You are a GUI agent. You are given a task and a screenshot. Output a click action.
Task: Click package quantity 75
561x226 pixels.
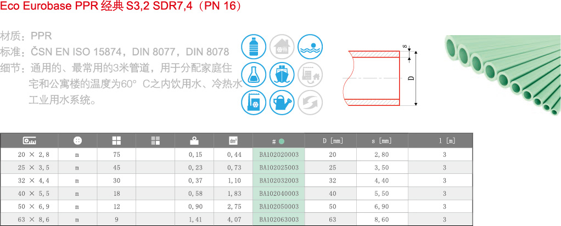point(116,155)
